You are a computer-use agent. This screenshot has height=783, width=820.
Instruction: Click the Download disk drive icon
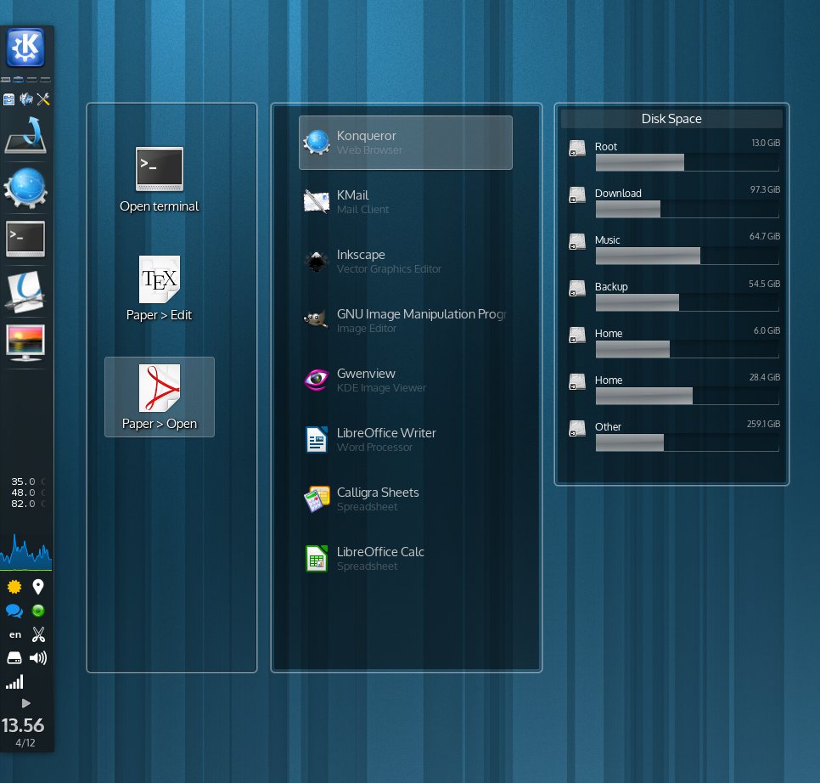tap(577, 195)
